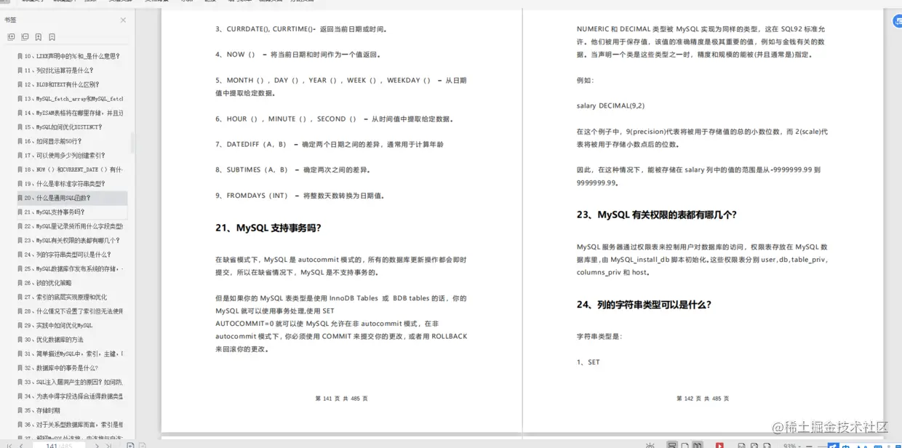Click page footer 第 141 页 共 485 页
This screenshot has height=448, width=902.
[341, 399]
